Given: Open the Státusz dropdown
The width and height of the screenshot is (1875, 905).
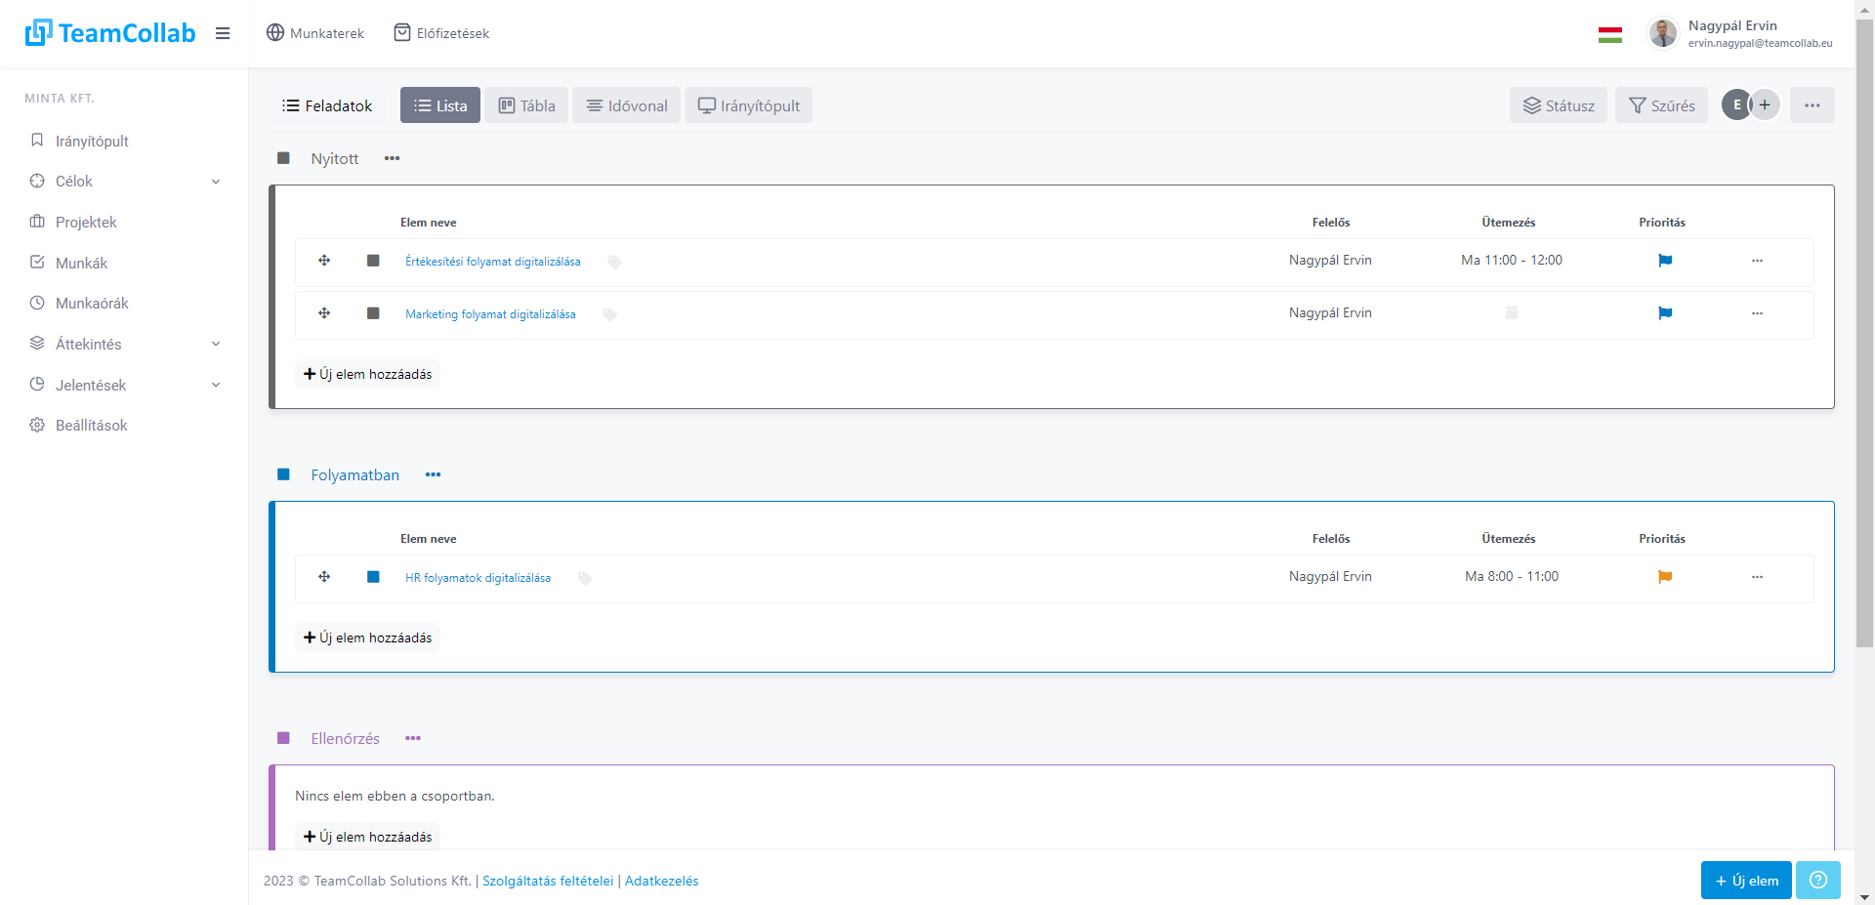Looking at the screenshot, I should point(1558,105).
